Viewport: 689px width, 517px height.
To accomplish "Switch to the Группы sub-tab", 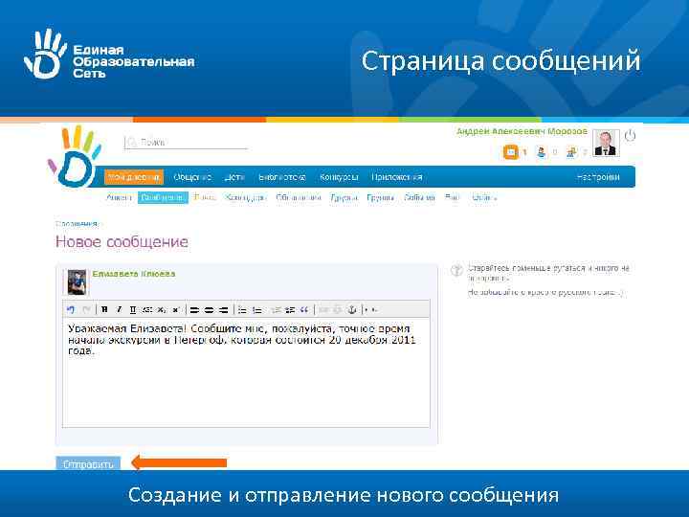I will (x=381, y=198).
